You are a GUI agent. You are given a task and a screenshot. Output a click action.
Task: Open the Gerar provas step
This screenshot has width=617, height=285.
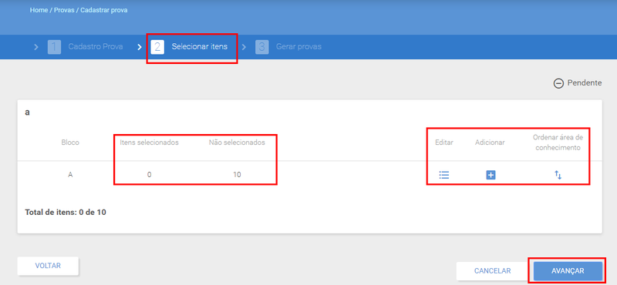pos(298,47)
